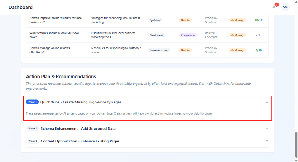
Task: Expand Phase 2 Schema Enhancement section
Action: (267, 128)
